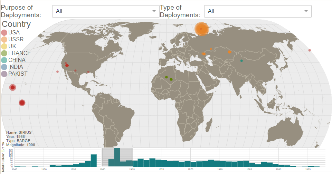
Task: Click the Type of Deployments dropdown arrow
Action: click(306, 11)
